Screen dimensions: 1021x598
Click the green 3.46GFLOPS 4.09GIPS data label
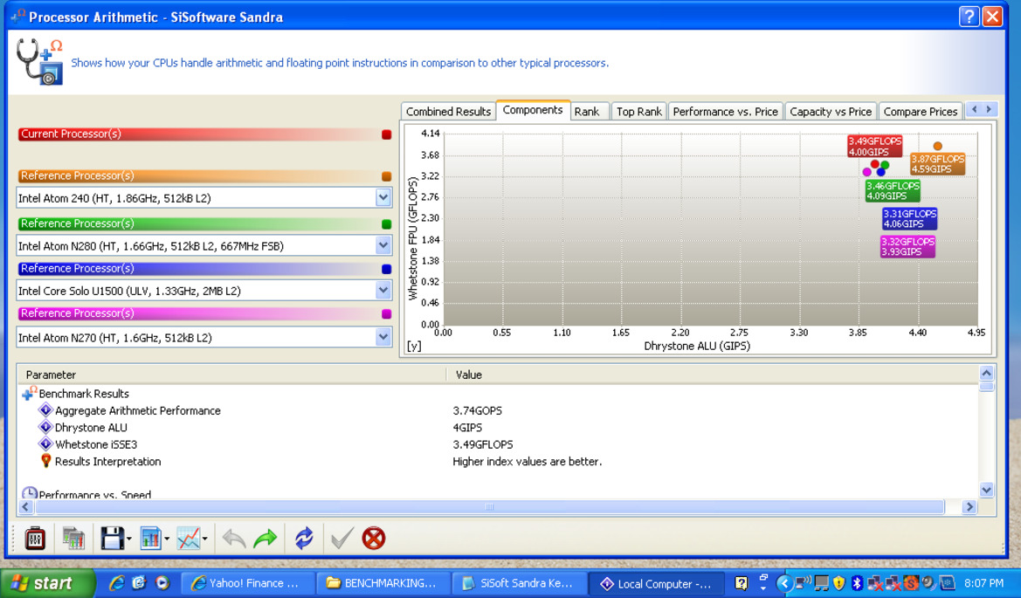[892, 190]
